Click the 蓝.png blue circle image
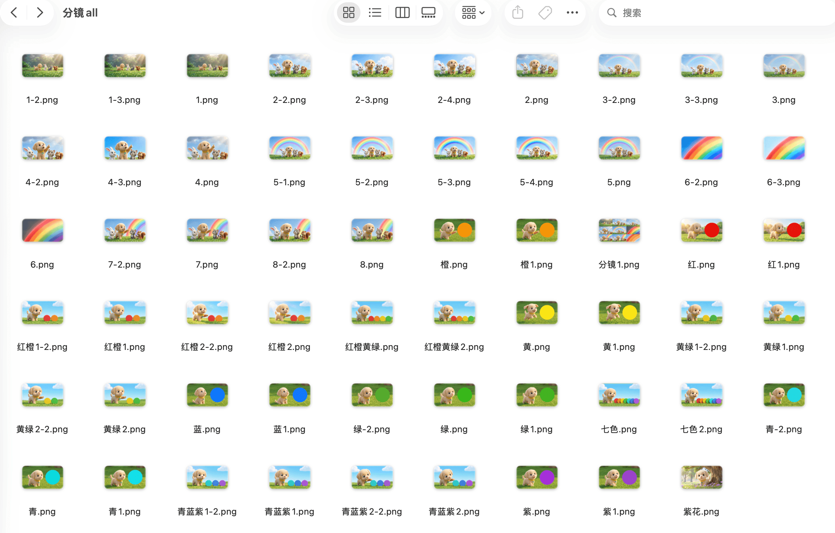Viewport: 835px width, 533px height. [207, 395]
